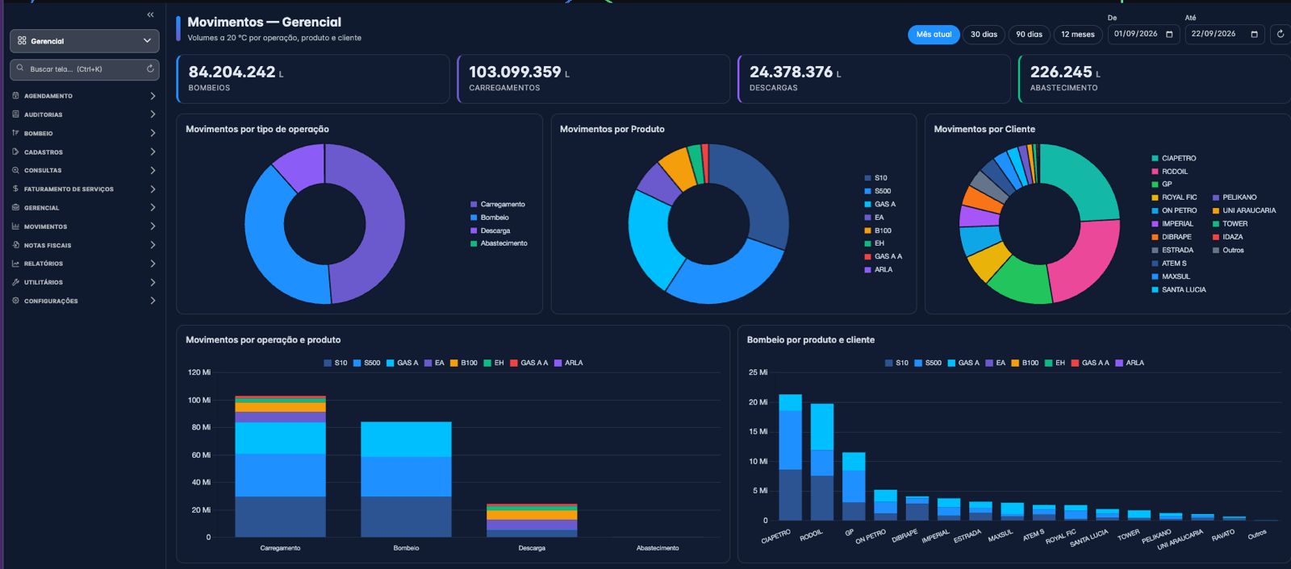This screenshot has width=1291, height=569.
Task: Open Gerencial item in sidebar menu
Action: (x=85, y=207)
